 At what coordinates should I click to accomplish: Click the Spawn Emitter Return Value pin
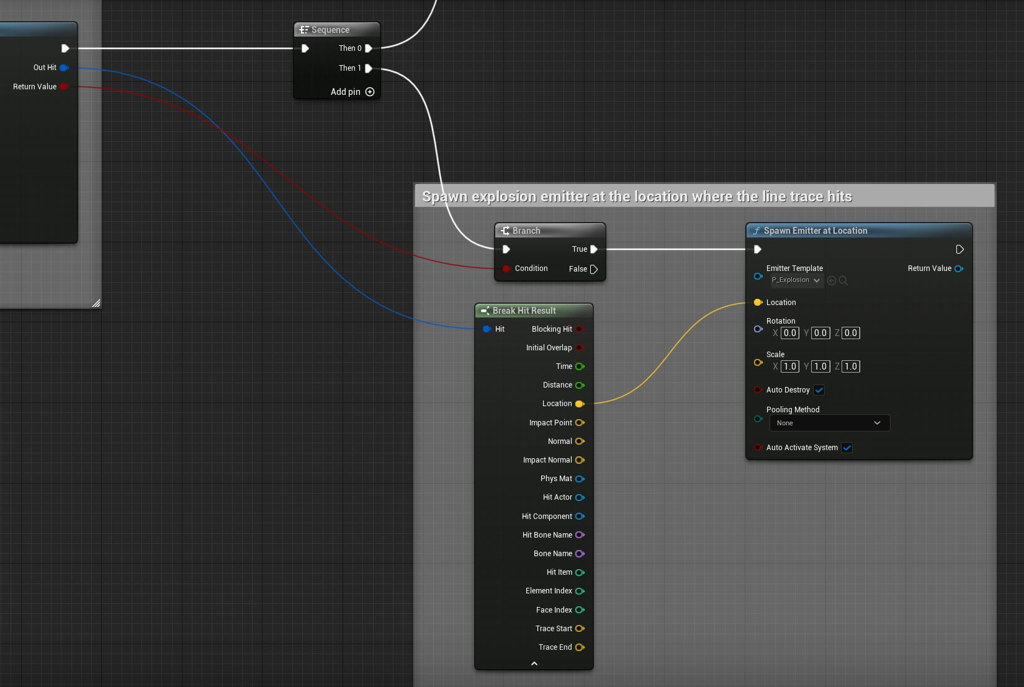tap(959, 268)
